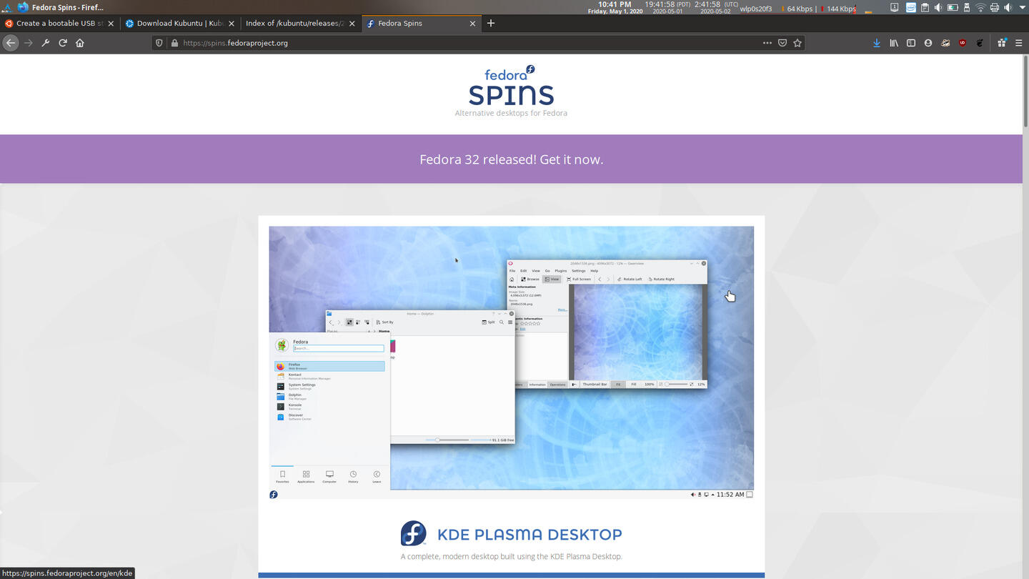Viewport: 1029px width, 579px height.
Task: Switch to Index of /kubuntu/releases tab
Action: click(301, 23)
